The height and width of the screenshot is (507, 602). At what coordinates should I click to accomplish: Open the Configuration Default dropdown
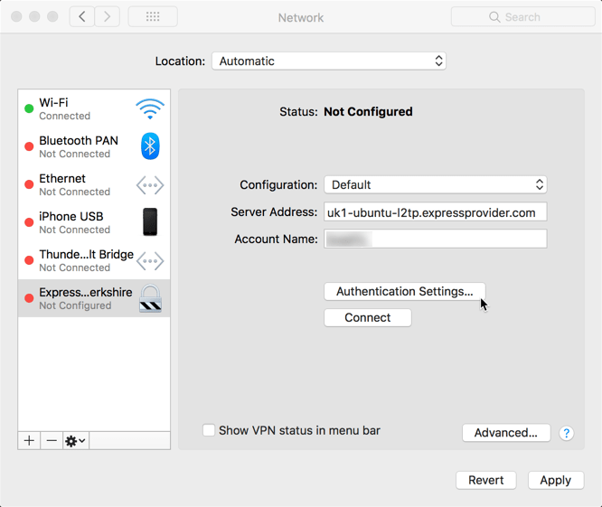[x=436, y=184]
